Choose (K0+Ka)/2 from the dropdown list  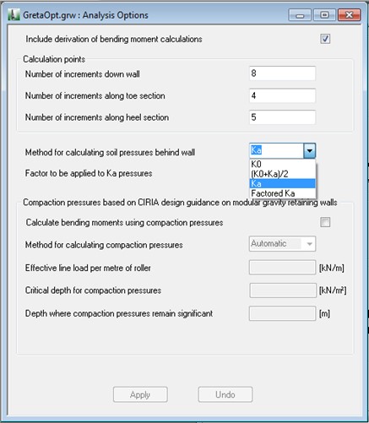pos(283,174)
